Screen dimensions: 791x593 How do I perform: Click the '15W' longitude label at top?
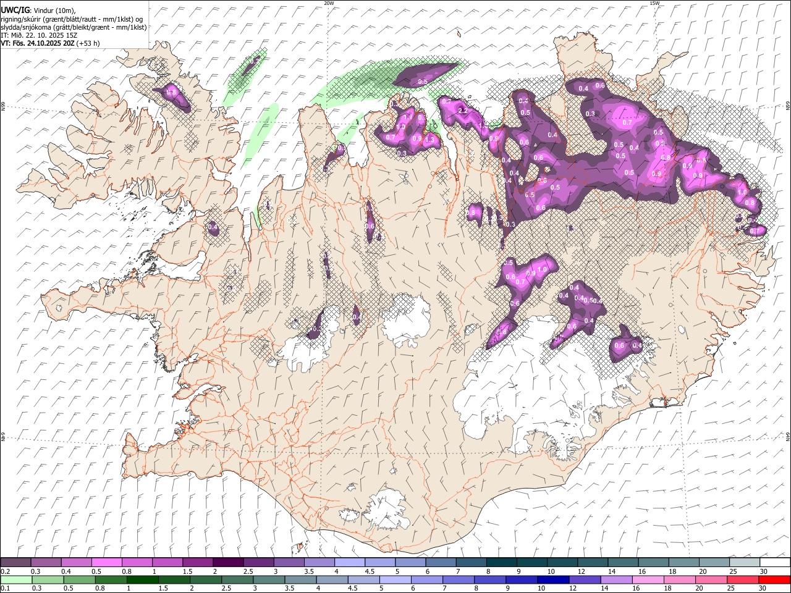tap(654, 3)
